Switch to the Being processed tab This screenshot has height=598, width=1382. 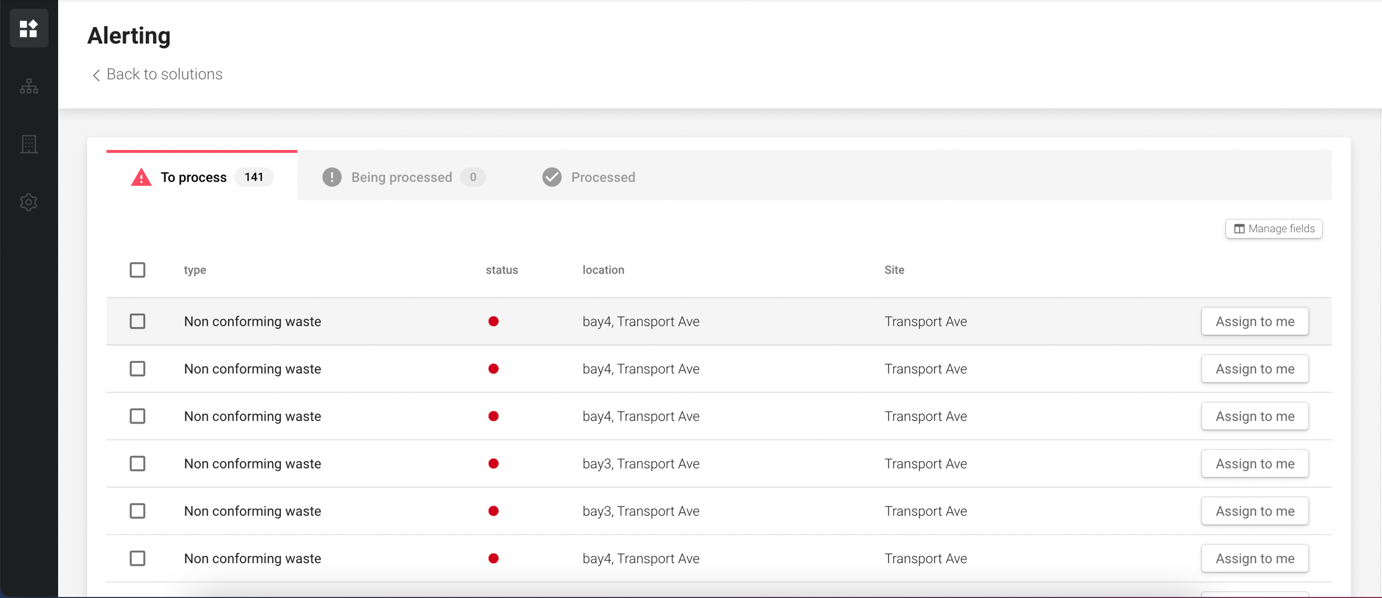(401, 177)
